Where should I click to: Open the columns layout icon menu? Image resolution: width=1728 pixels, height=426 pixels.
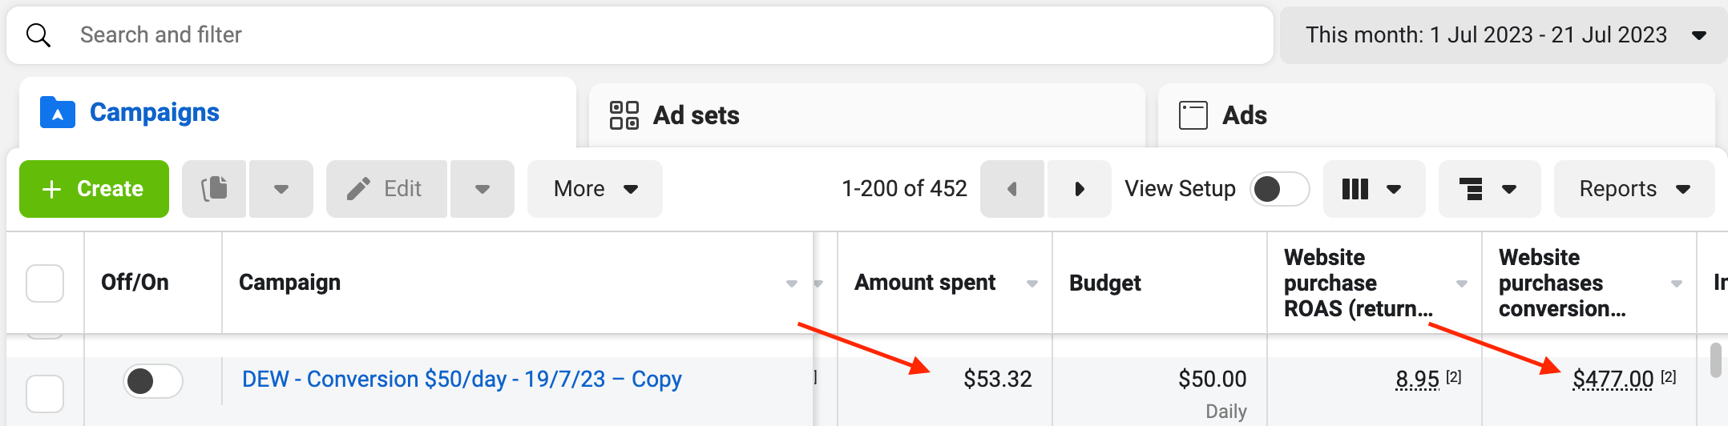click(x=1374, y=189)
